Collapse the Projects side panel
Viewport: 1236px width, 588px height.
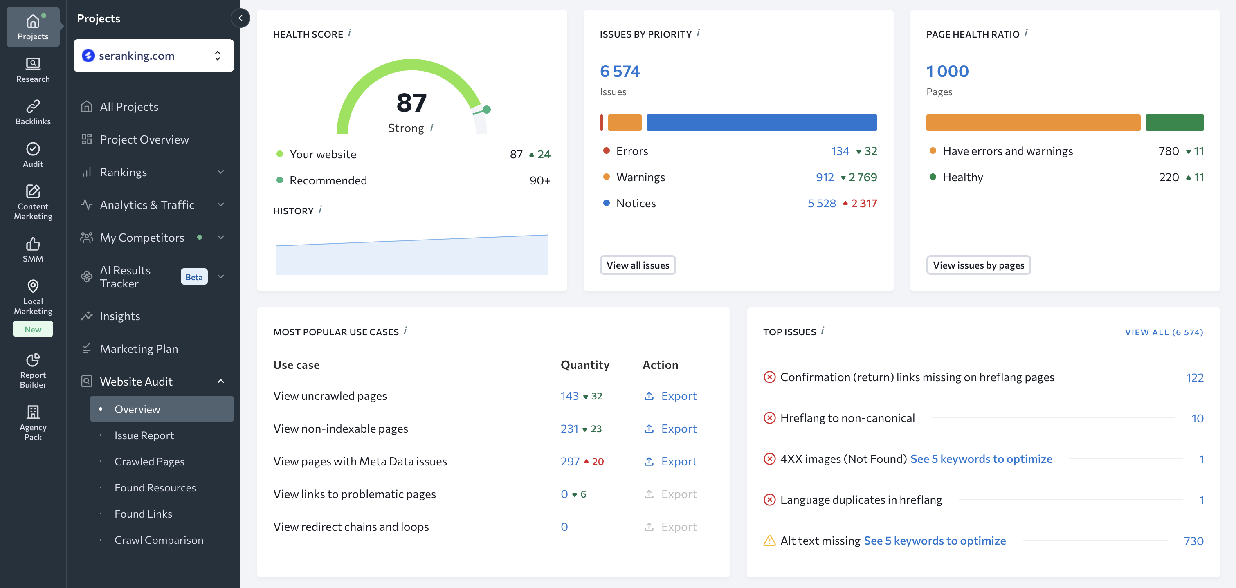tap(240, 18)
